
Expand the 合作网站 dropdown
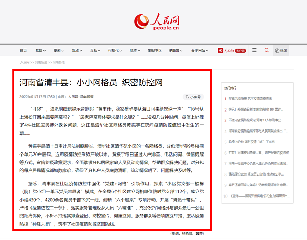pos(199,50)
